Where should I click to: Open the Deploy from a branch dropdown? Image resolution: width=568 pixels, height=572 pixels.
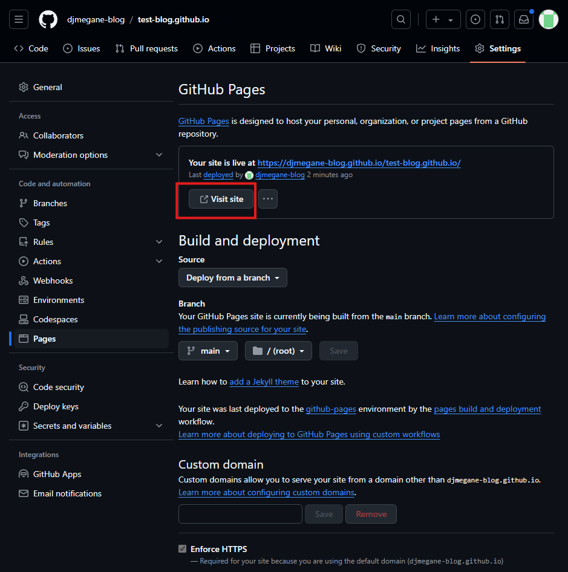233,278
